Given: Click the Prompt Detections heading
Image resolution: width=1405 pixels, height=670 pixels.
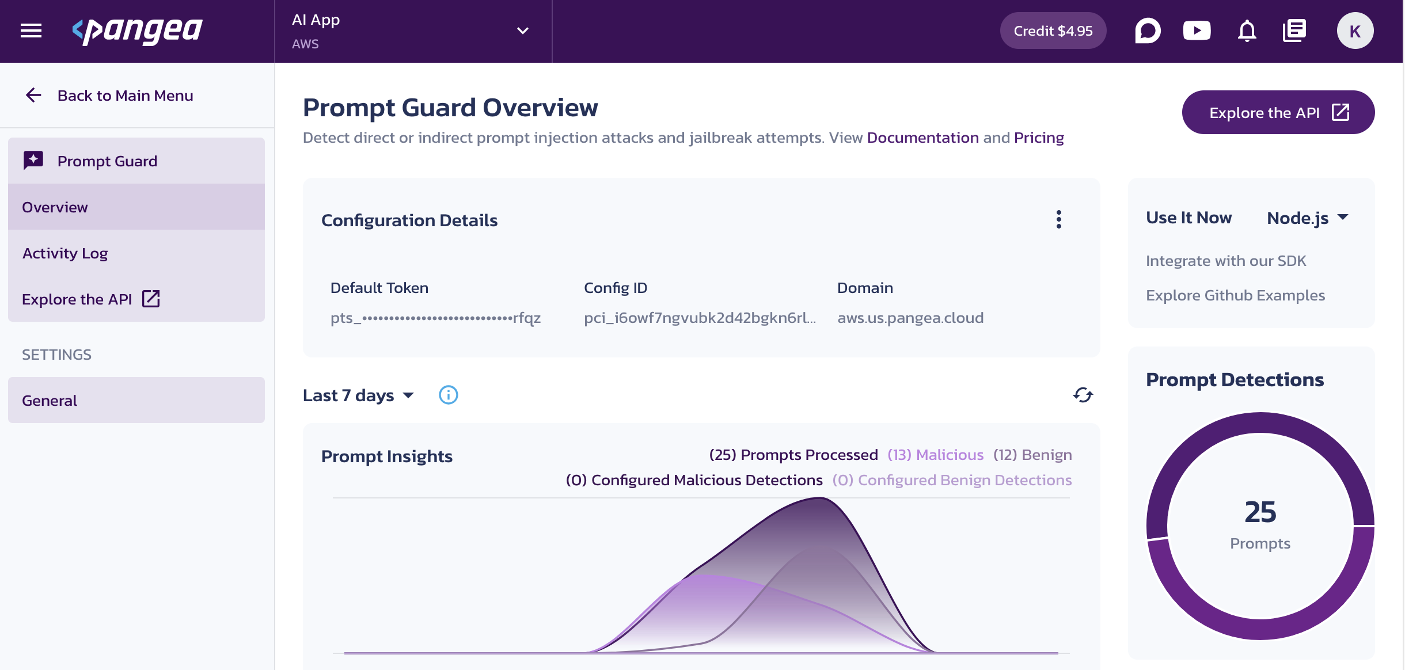Looking at the screenshot, I should (x=1235, y=379).
